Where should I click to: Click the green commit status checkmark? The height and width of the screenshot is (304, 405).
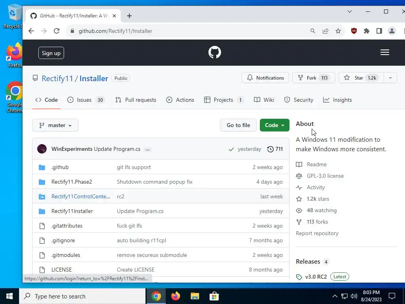(x=231, y=149)
